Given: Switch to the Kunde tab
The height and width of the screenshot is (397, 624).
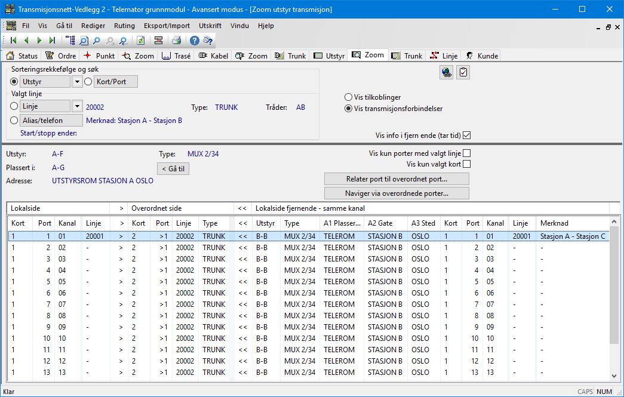Looking at the screenshot, I should (482, 56).
